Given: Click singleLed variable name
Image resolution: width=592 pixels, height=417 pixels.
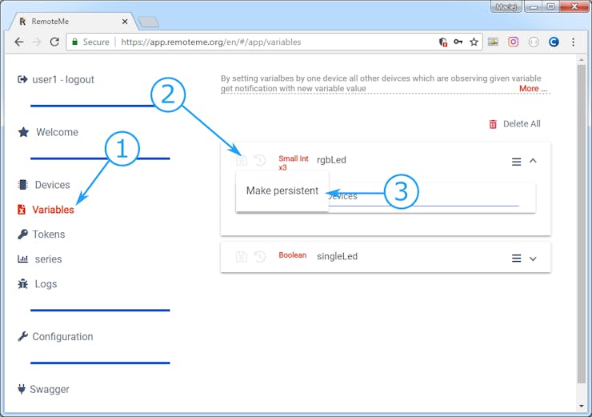Looking at the screenshot, I should (337, 256).
